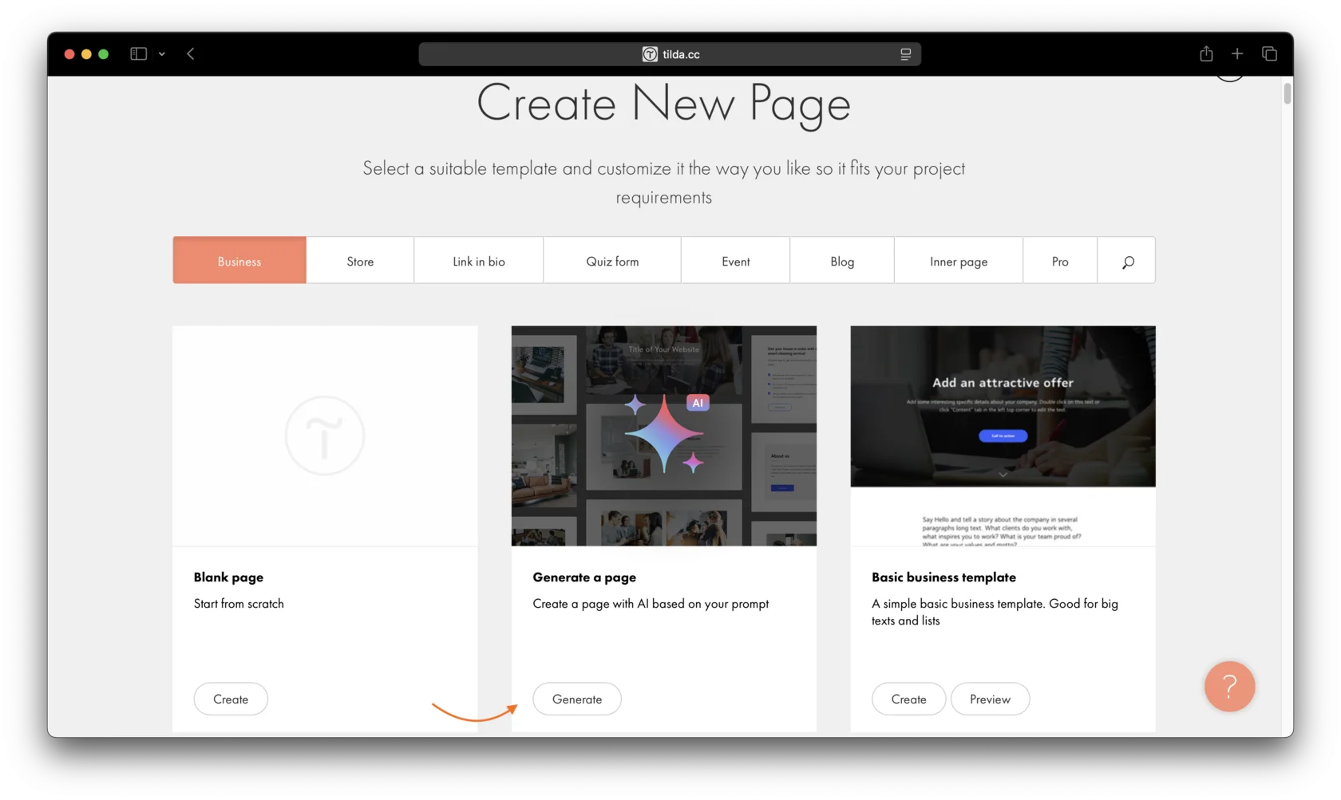Switch to the Pro tab
This screenshot has width=1341, height=800.
tap(1060, 260)
